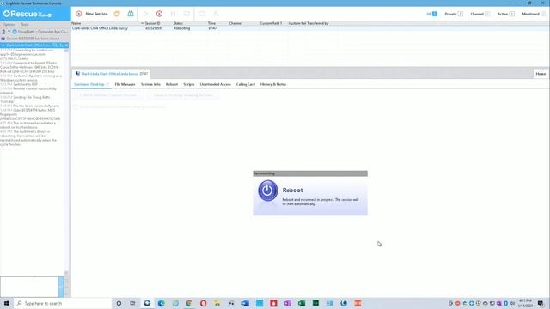Toggle checkbox below the launch buttons
This screenshot has height=309, width=550.
pos(76,106)
